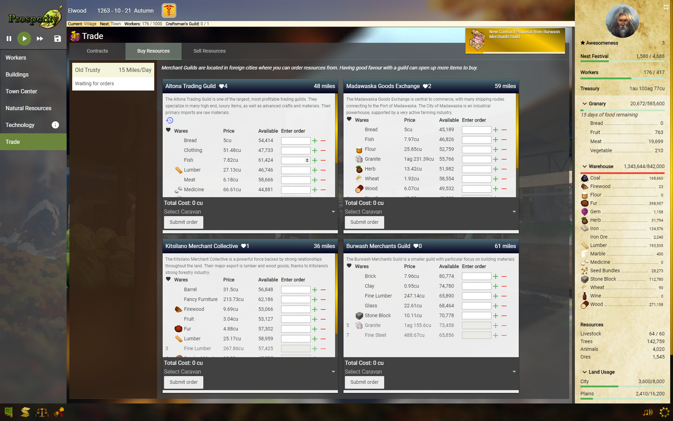The width and height of the screenshot is (673, 421).
Task: Open the herald banner icon in top bar
Action: tap(169, 11)
